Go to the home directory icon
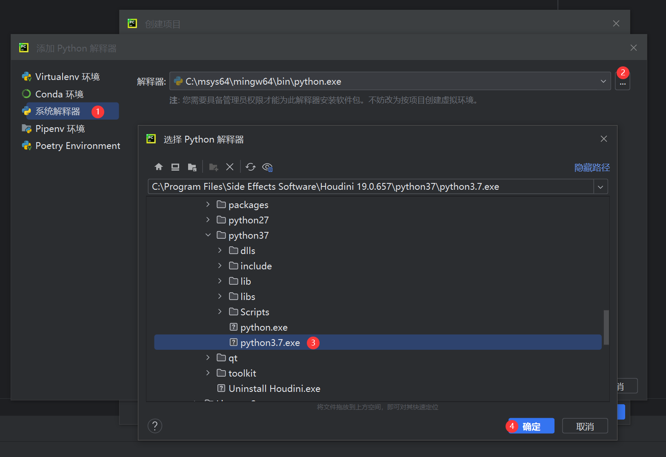 (159, 167)
